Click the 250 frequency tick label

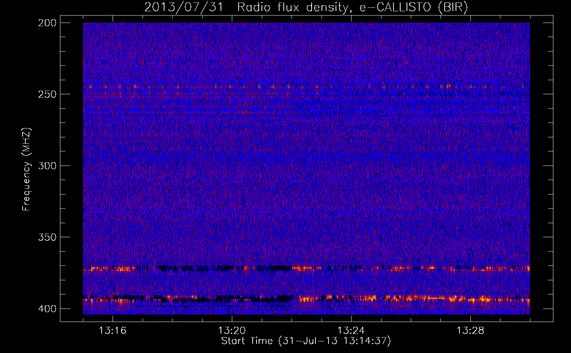47,94
